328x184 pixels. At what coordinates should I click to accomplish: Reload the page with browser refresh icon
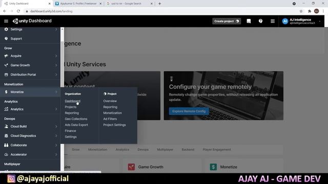[x=18, y=11]
